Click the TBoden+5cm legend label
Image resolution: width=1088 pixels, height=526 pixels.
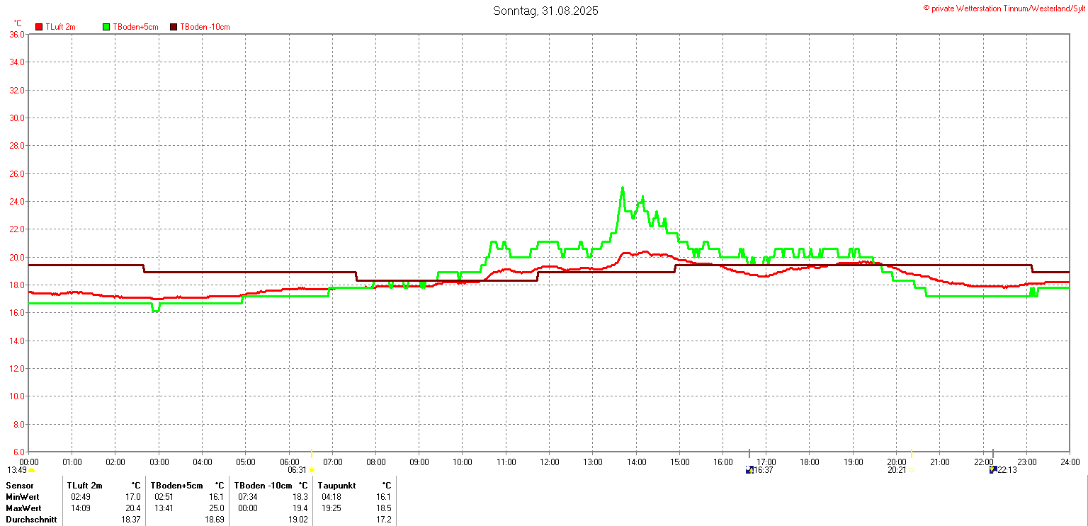[135, 27]
